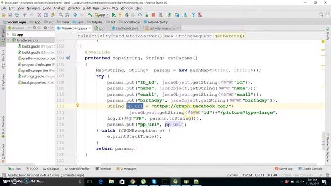Open Help with question mark icon
The width and height of the screenshot is (331, 186).
[193, 15]
